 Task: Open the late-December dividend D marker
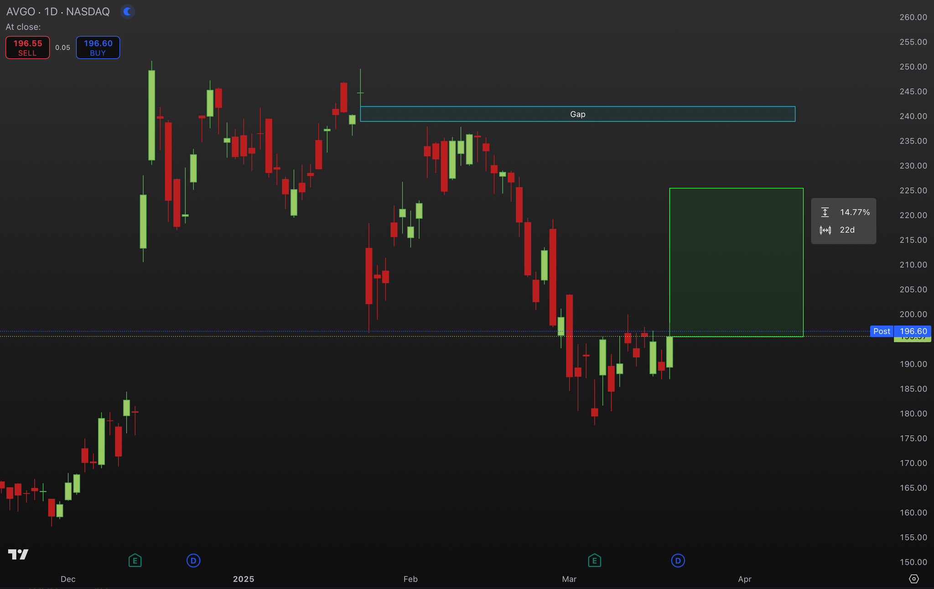pyautogui.click(x=193, y=560)
